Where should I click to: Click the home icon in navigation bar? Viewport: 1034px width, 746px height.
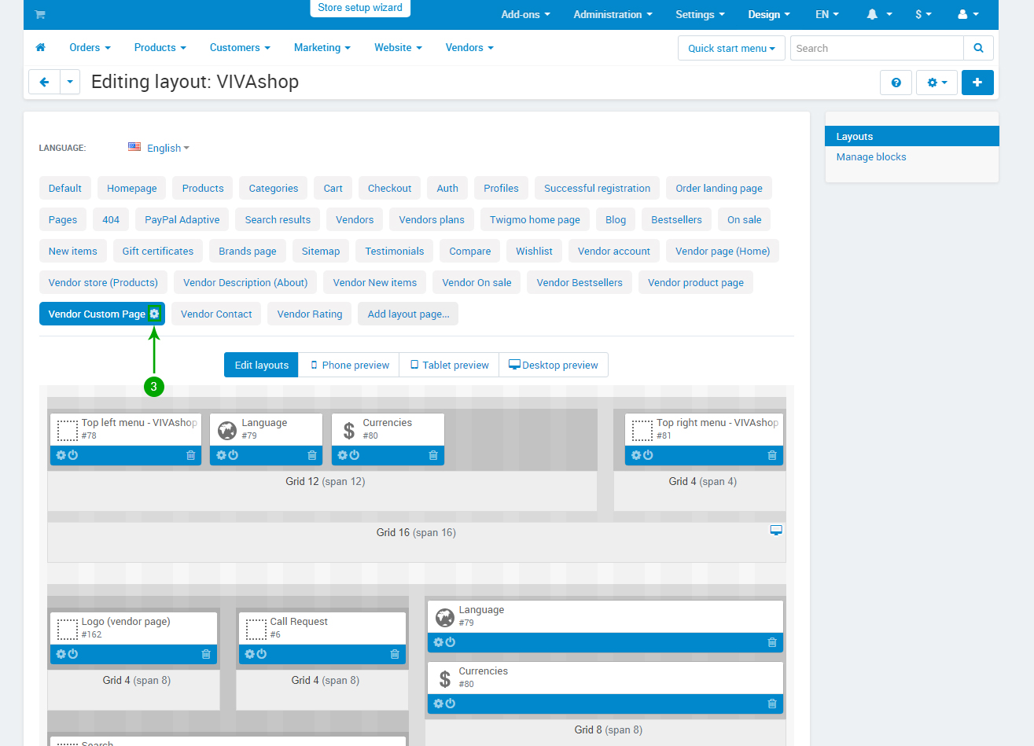tap(41, 48)
